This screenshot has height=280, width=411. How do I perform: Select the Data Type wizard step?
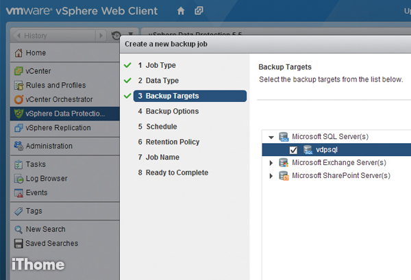coord(162,81)
